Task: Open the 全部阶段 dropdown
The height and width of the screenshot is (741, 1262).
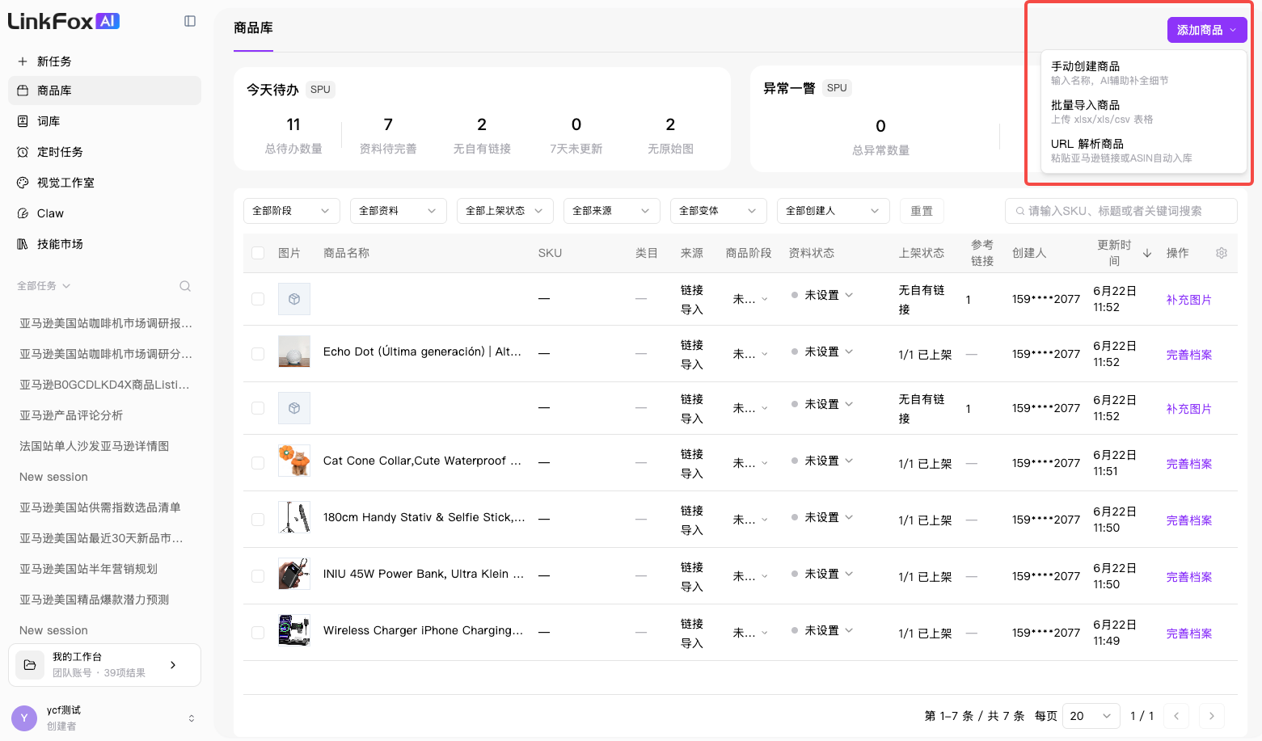Action: 292,211
